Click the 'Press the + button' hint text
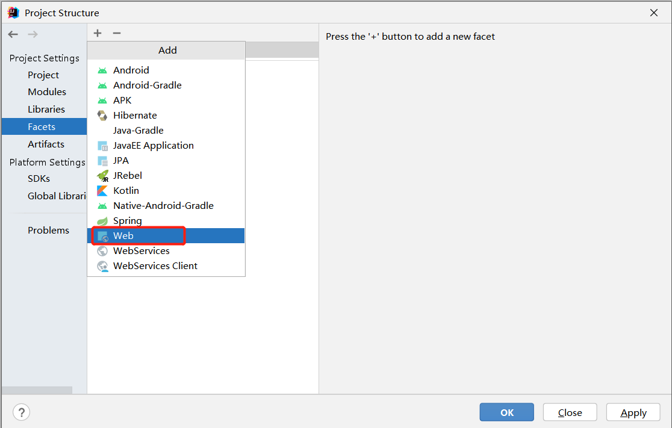 click(410, 36)
